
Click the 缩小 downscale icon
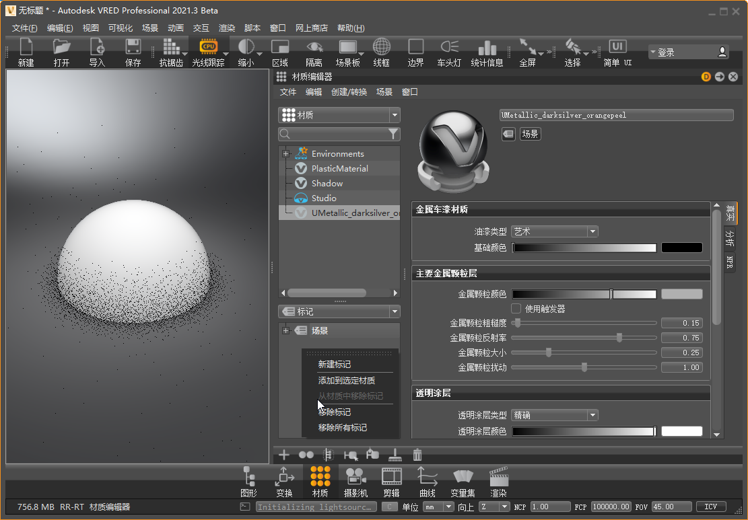[x=246, y=52]
